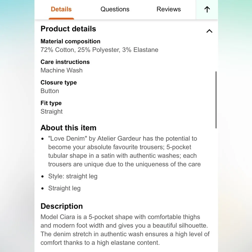Click the Fit type label
252x252 pixels.
51,103
